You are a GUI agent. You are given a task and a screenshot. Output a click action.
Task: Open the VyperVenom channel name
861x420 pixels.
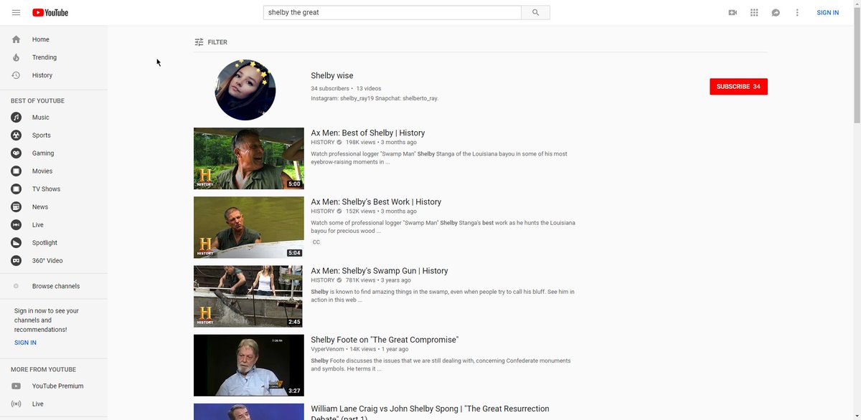pos(328,349)
